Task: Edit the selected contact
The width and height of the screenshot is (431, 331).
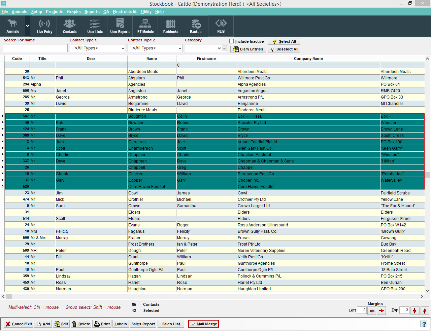Action: (61, 324)
